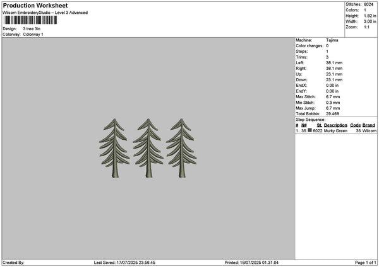The width and height of the screenshot is (379, 267).
Task: Click the Brand column header
Action: (369, 125)
